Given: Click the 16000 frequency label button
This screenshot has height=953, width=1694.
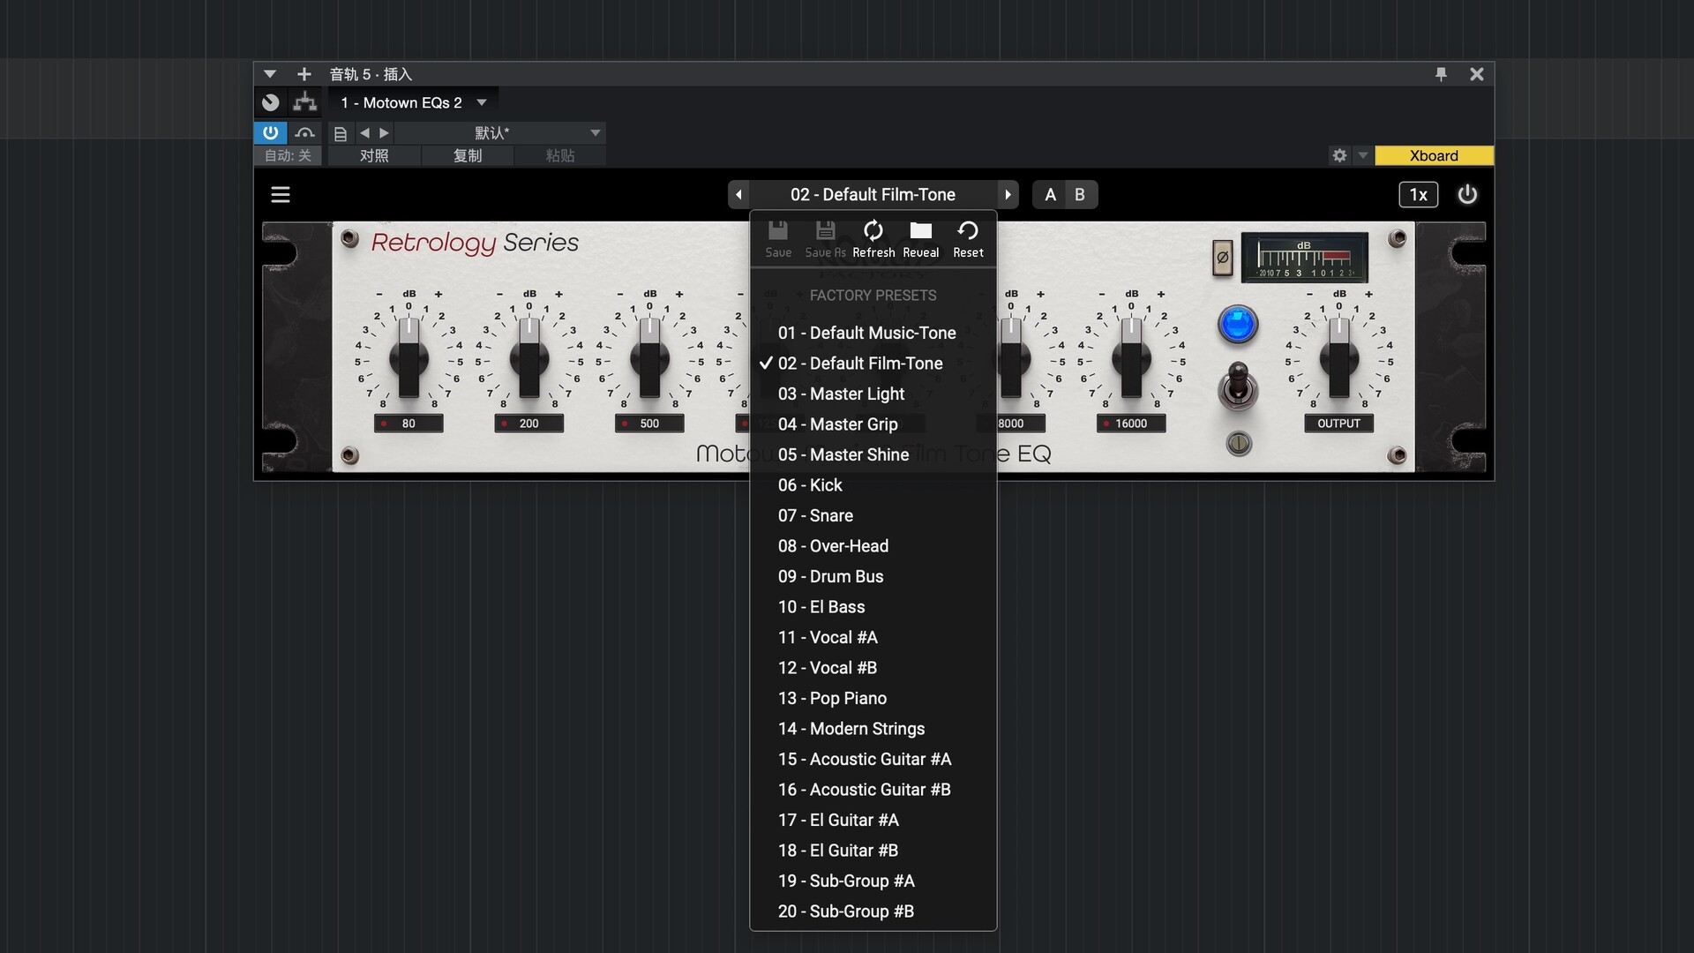Looking at the screenshot, I should click(1131, 424).
